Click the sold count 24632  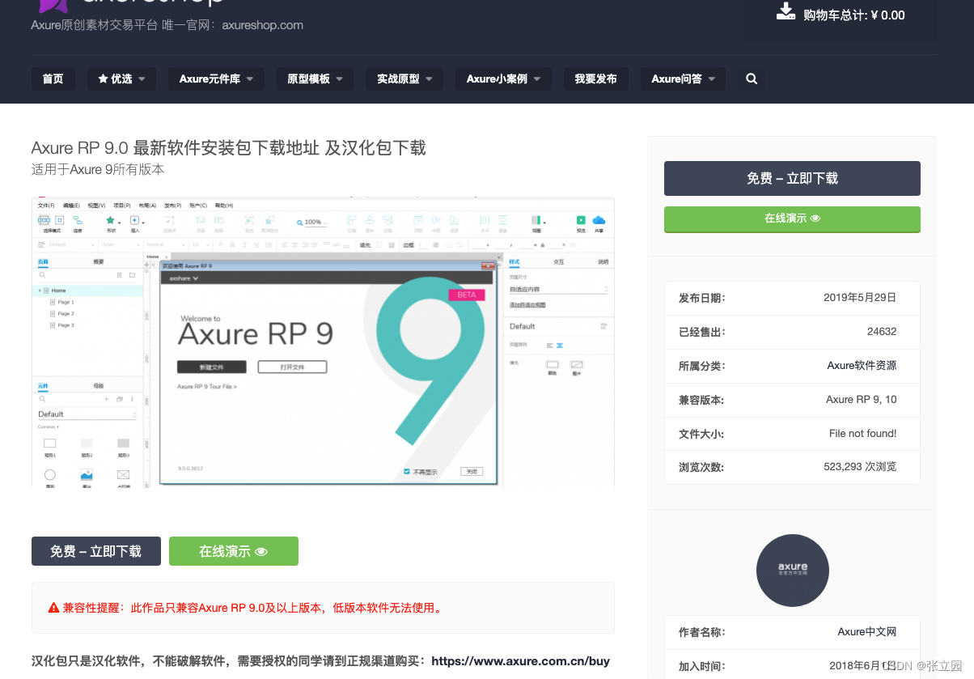pos(882,331)
